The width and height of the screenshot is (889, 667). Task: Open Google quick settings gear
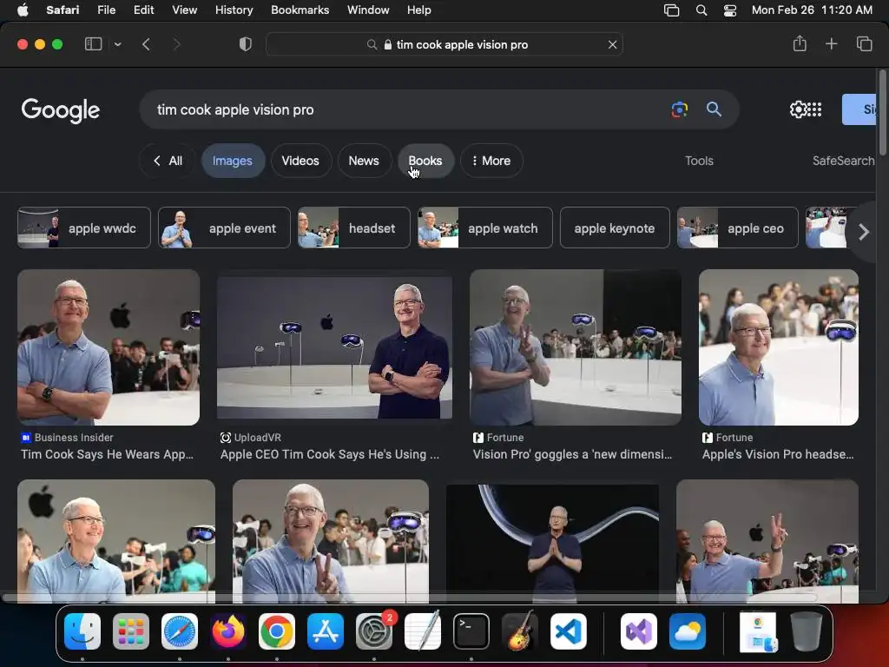(x=797, y=109)
